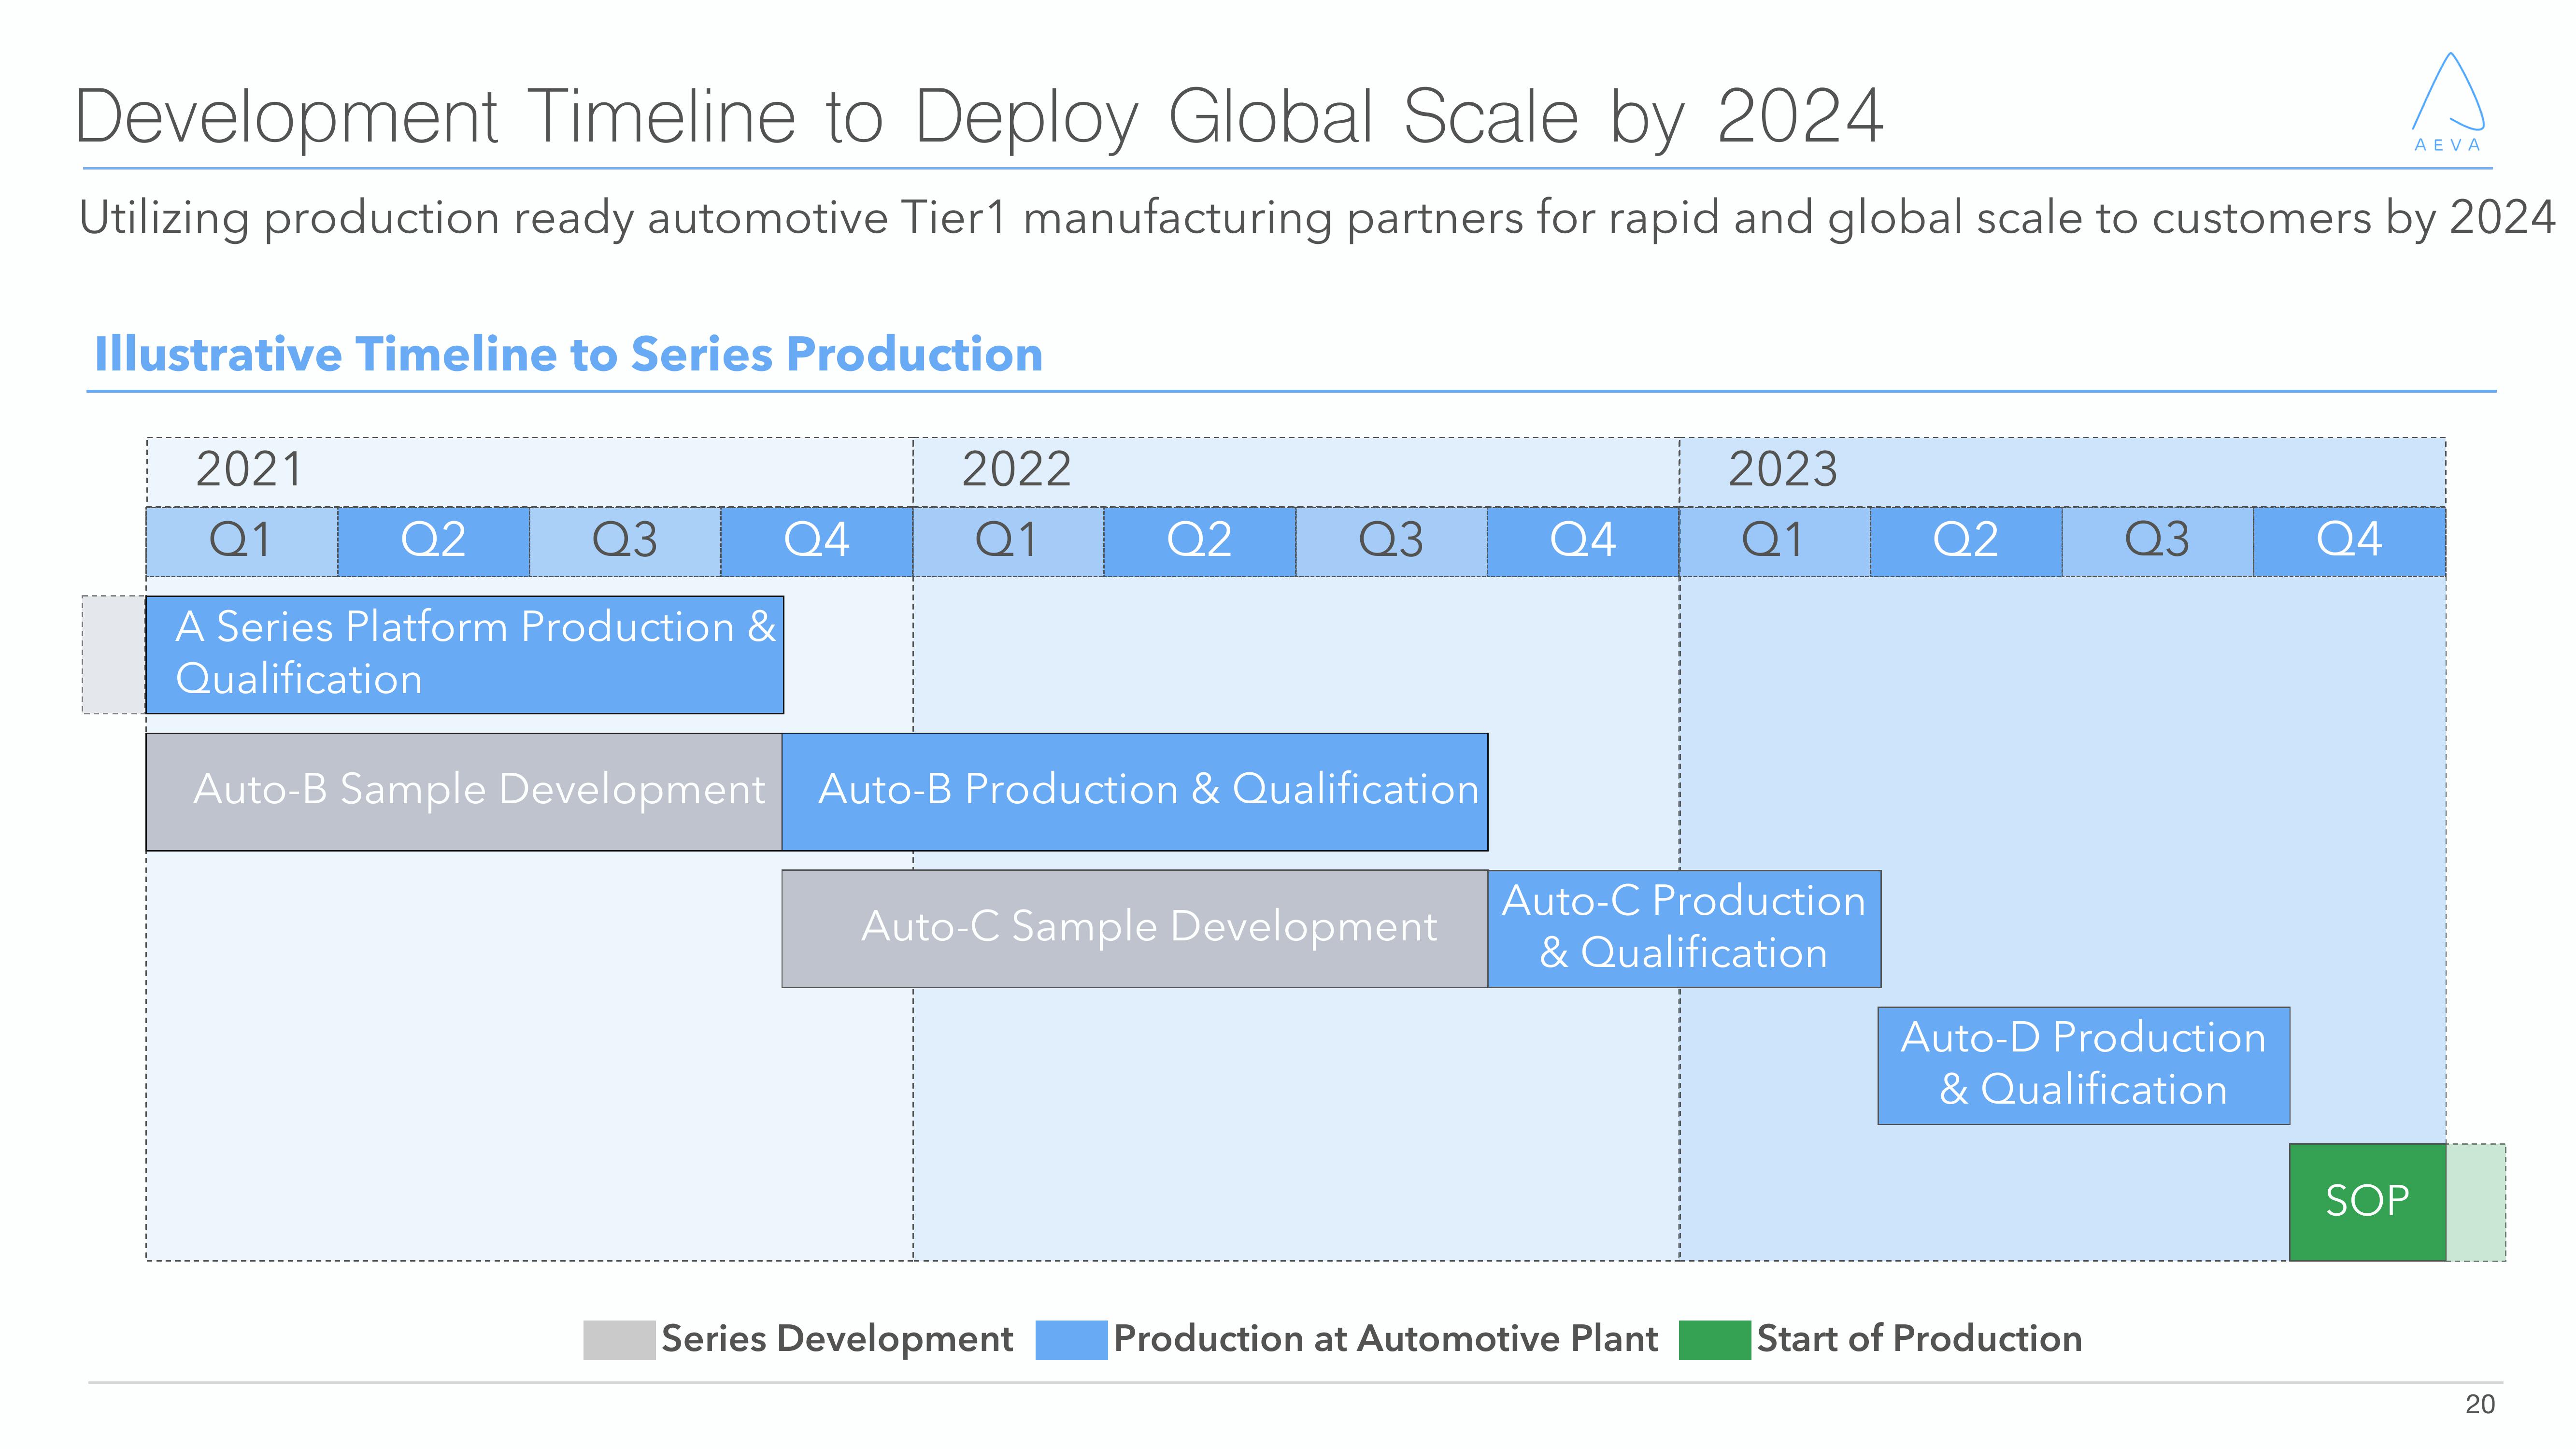Click the 2023 Q4 cell
The width and height of the screenshot is (2576, 1449).
[x=2350, y=541]
